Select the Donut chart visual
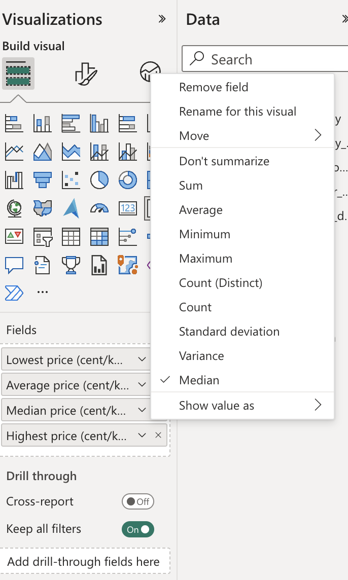Viewport: 348px width, 580px height. click(x=128, y=179)
